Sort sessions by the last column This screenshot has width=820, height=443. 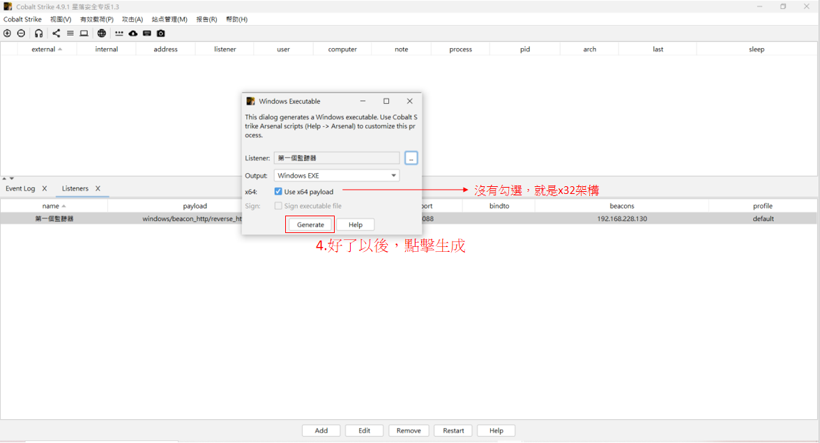pyautogui.click(x=658, y=49)
